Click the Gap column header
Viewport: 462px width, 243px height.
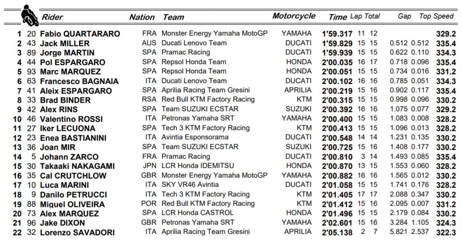pyautogui.click(x=404, y=16)
